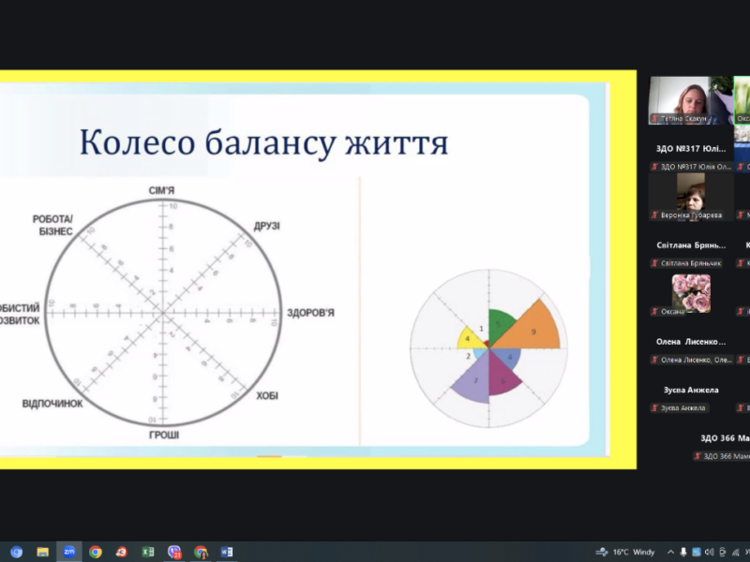Image resolution: width=750 pixels, height=562 pixels.
Task: Open the Zoom app in the taskbar
Action: [x=68, y=552]
